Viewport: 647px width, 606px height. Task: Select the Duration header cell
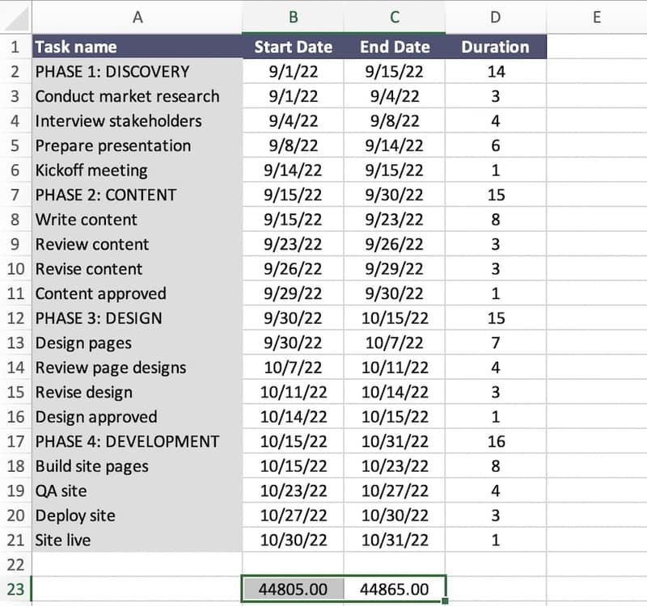pos(495,47)
